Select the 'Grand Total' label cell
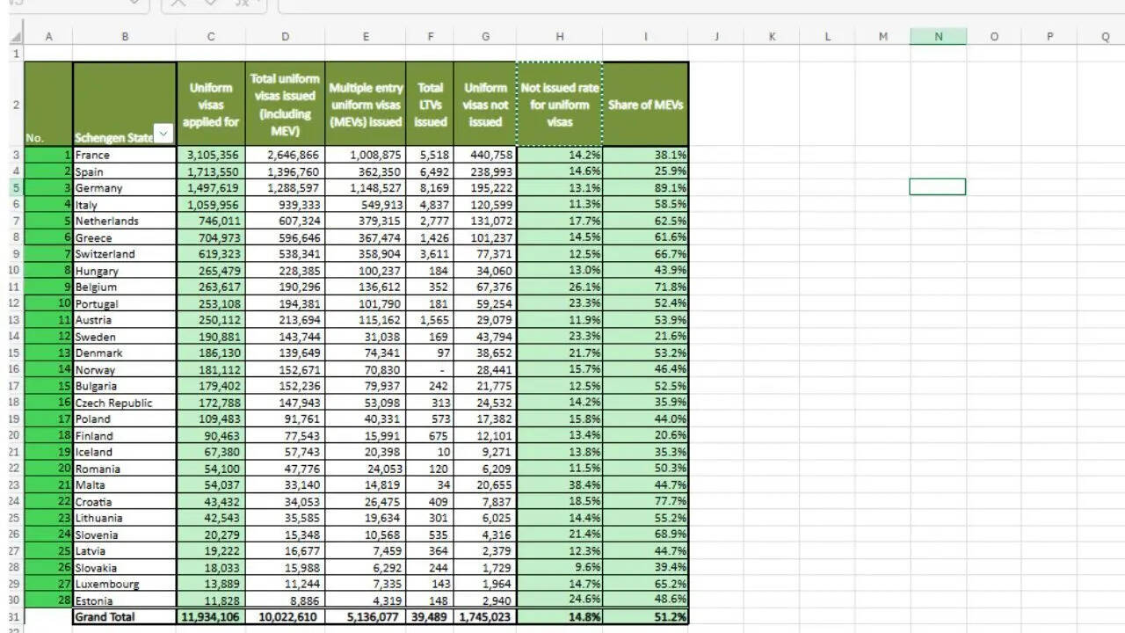 pos(124,616)
